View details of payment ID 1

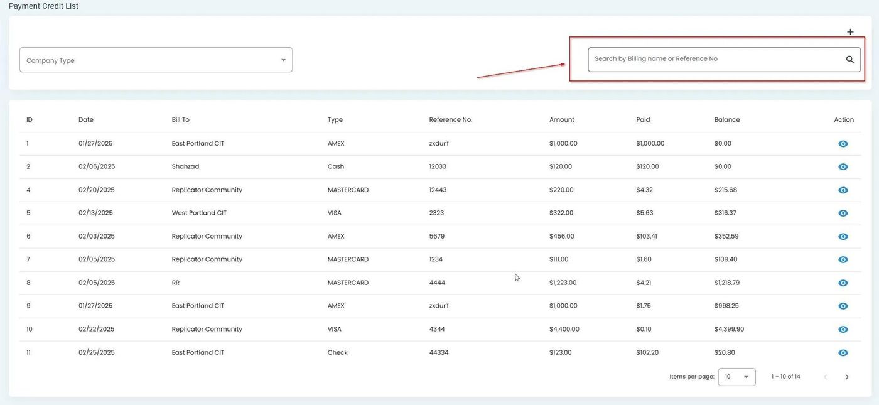click(x=843, y=144)
